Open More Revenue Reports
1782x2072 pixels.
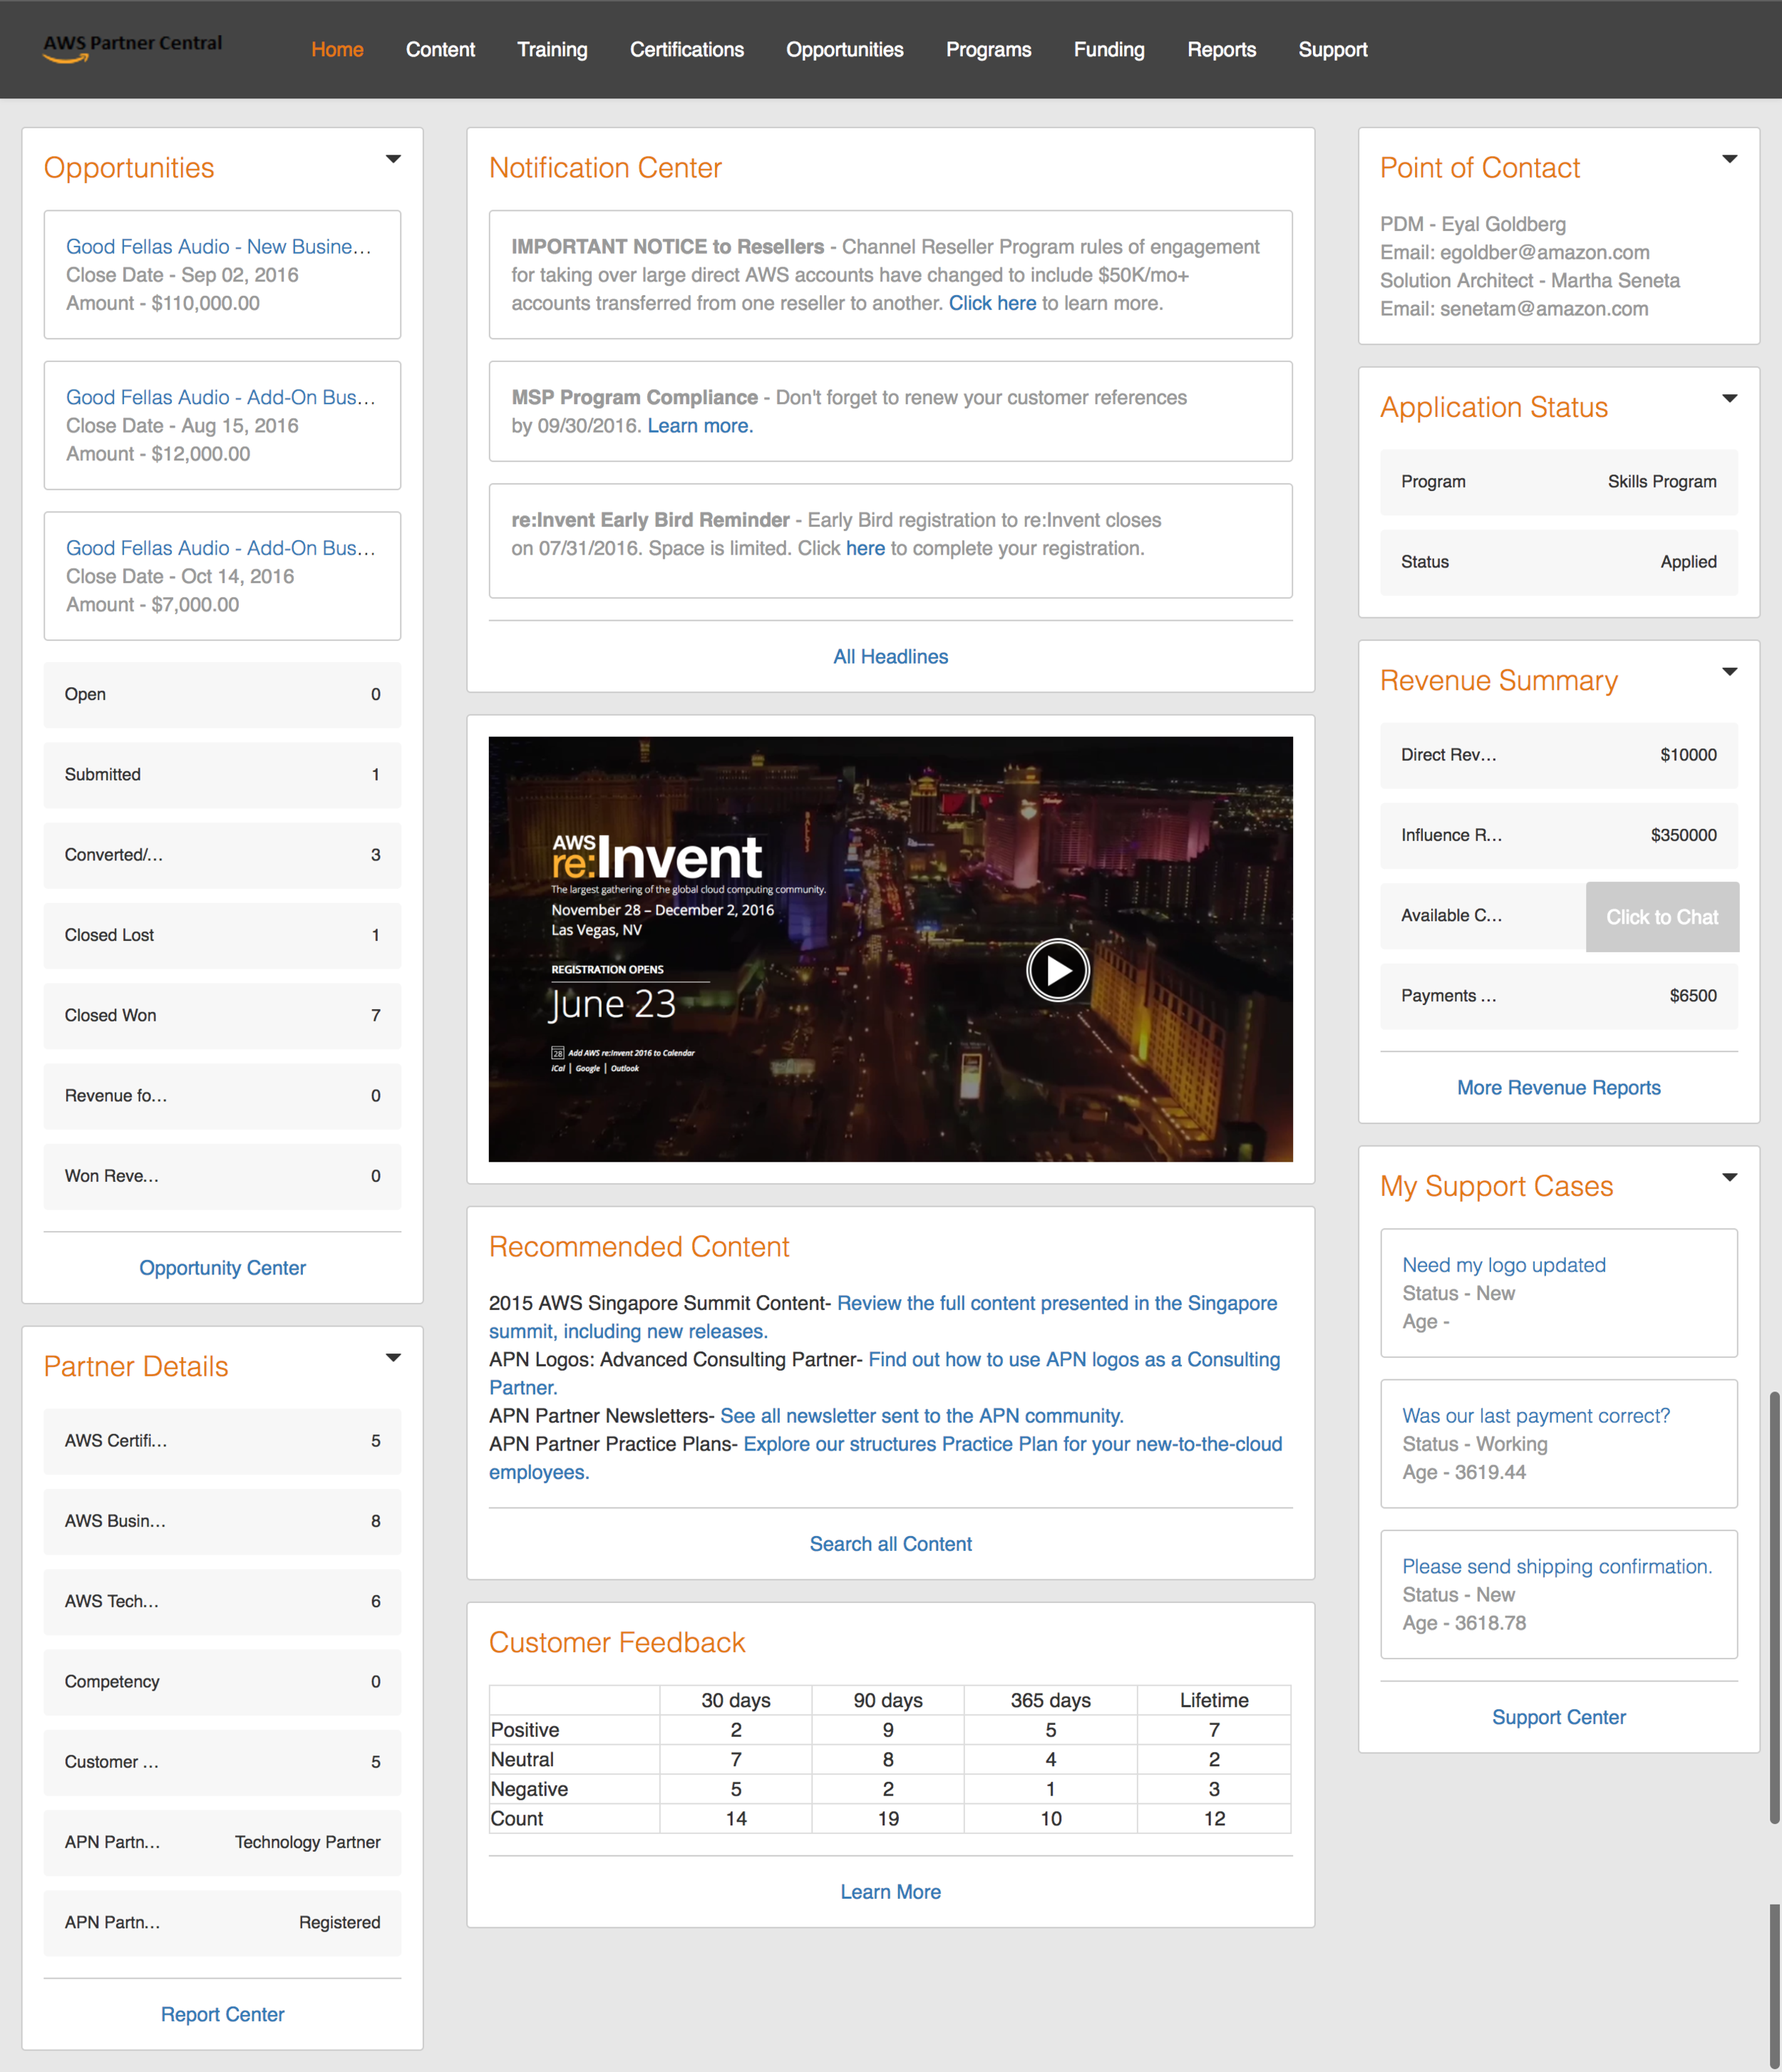[x=1558, y=1087]
